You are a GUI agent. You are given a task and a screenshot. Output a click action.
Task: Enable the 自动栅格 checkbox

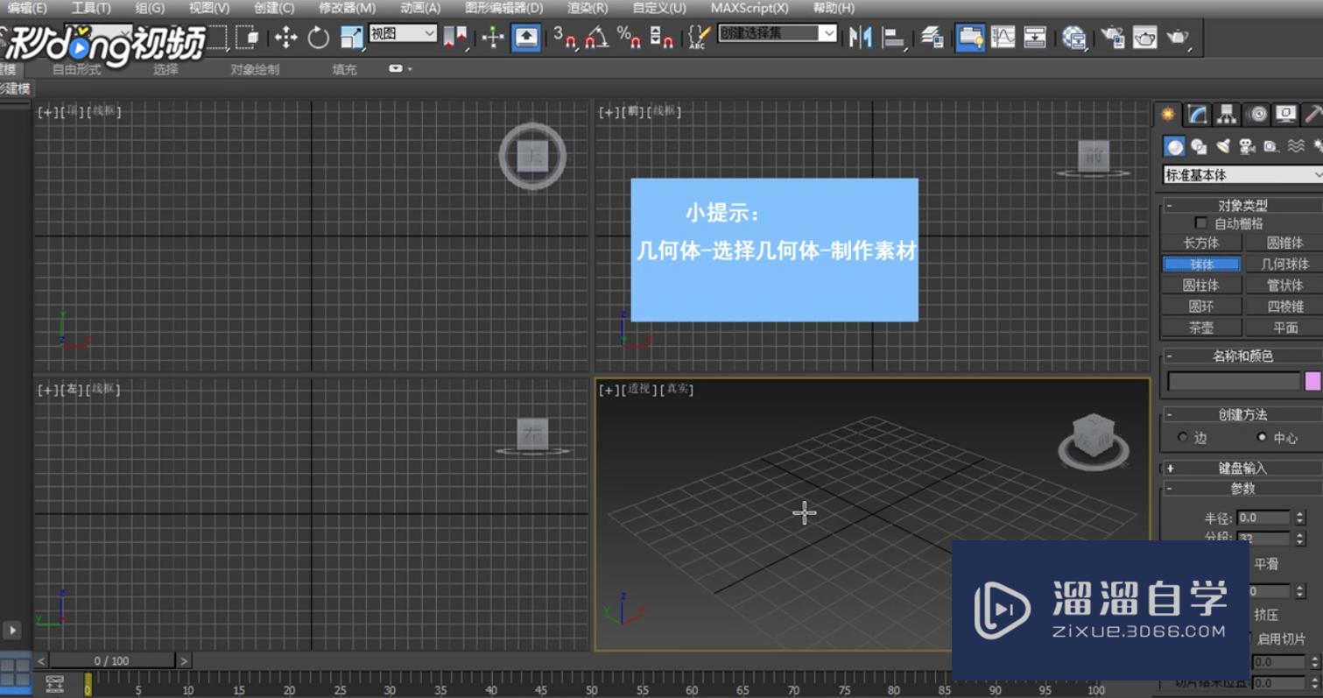pyautogui.click(x=1201, y=223)
